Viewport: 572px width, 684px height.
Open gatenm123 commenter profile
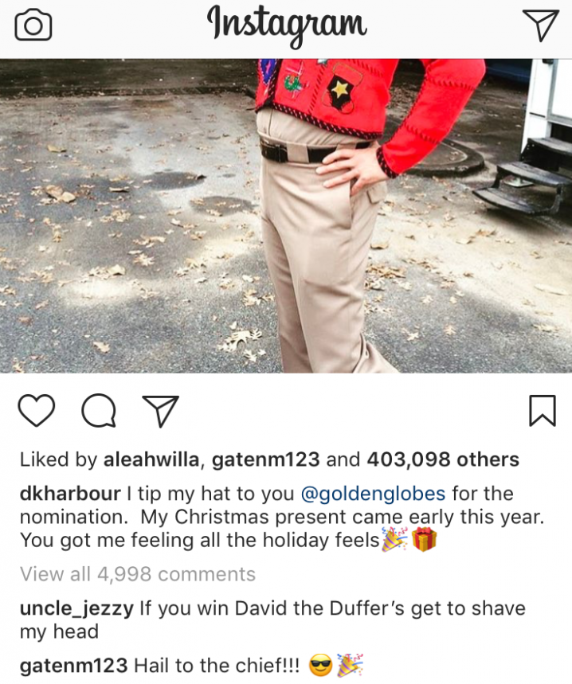coord(74,666)
